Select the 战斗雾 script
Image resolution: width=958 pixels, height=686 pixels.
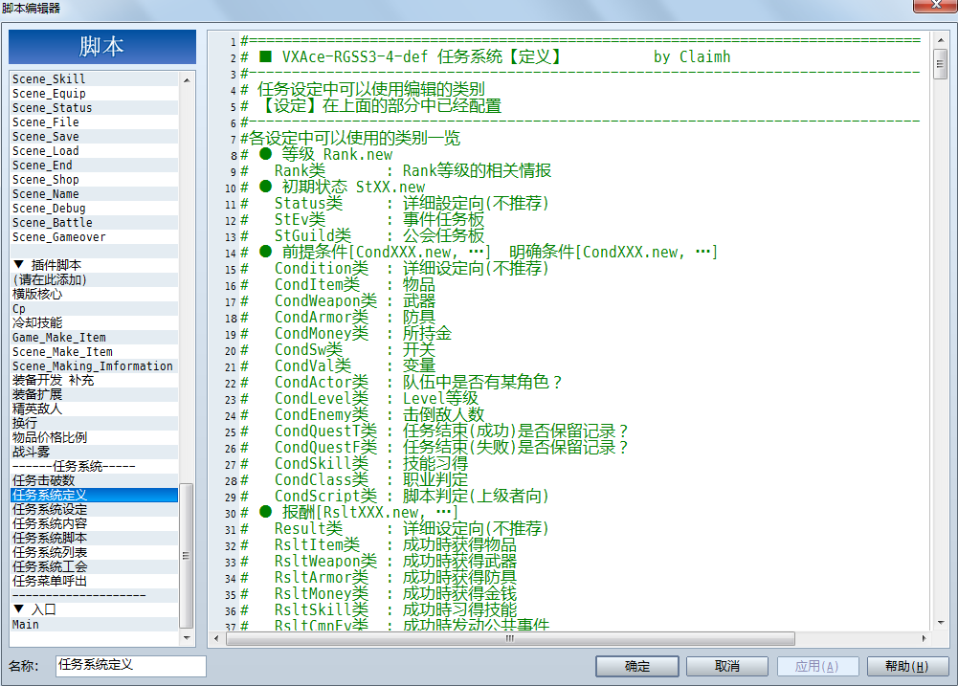[95, 452]
